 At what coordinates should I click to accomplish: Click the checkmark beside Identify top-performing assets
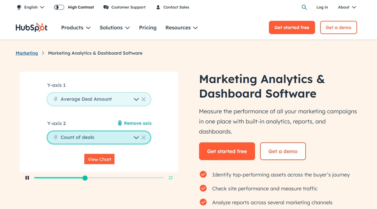(203, 174)
